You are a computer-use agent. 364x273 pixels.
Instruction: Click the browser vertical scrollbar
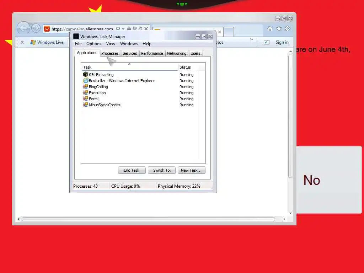(x=290, y=116)
